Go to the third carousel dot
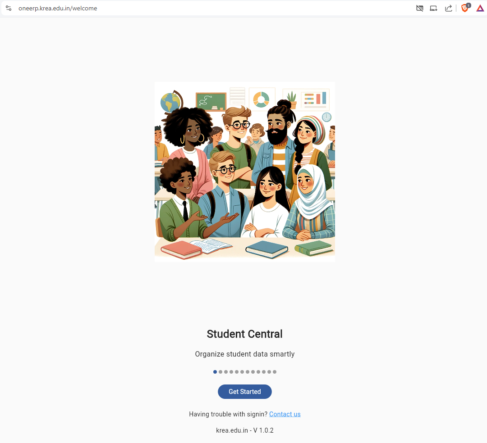The image size is (487, 443). pyautogui.click(x=226, y=372)
